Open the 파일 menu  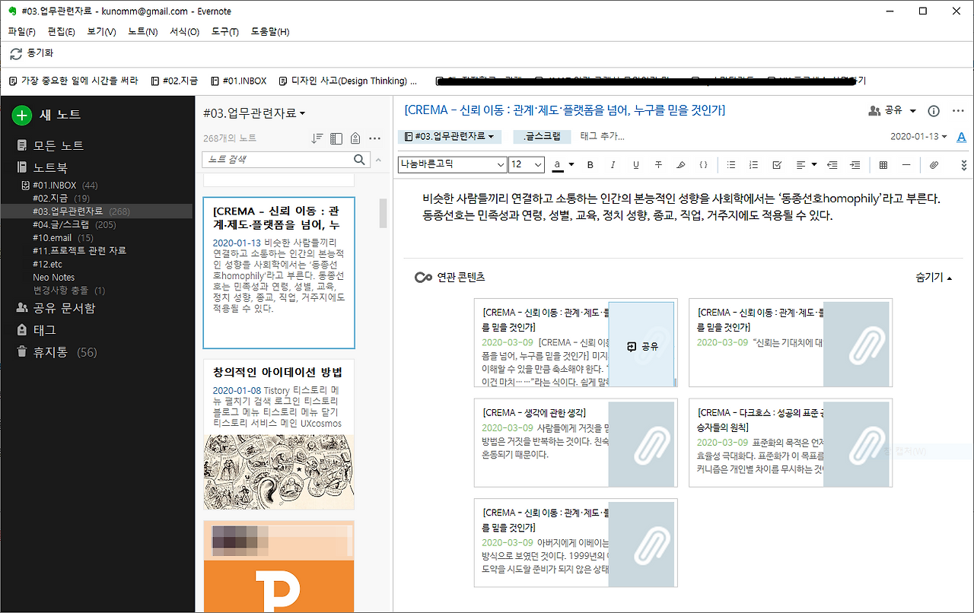pos(21,31)
